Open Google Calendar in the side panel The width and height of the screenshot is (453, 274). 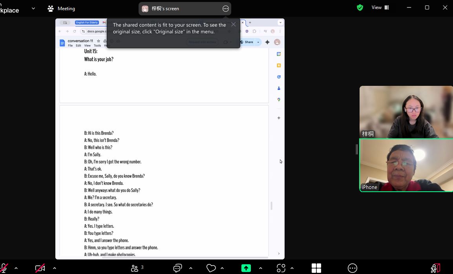(x=279, y=54)
